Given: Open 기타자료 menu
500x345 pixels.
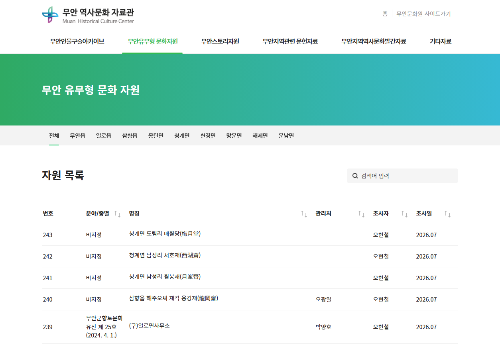Looking at the screenshot, I should [x=441, y=41].
